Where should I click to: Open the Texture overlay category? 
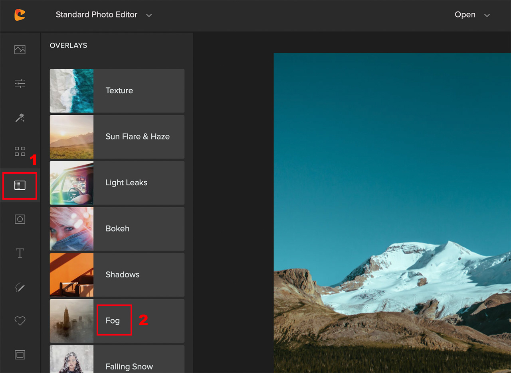(x=117, y=90)
